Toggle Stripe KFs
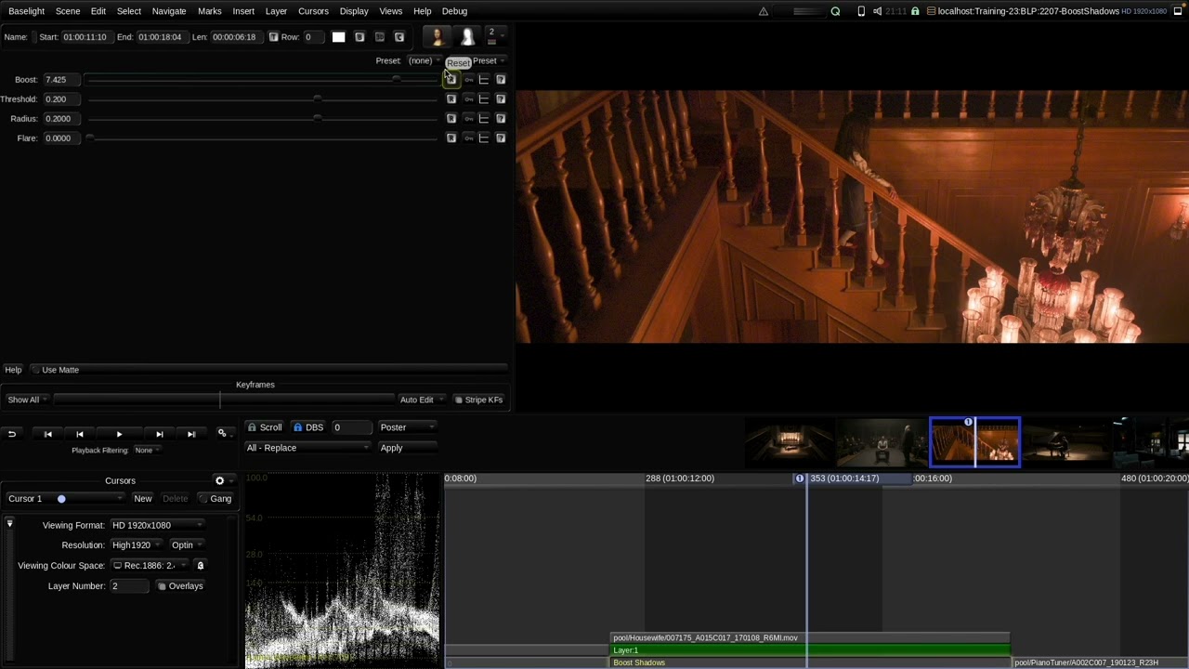The height and width of the screenshot is (669, 1189). (478, 400)
